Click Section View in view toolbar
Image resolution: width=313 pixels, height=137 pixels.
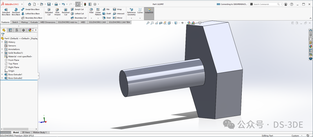(x=161, y=23)
